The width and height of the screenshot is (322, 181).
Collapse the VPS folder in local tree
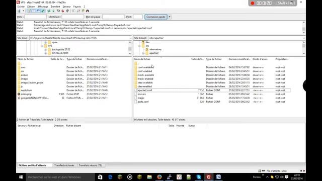[x=42, y=46]
